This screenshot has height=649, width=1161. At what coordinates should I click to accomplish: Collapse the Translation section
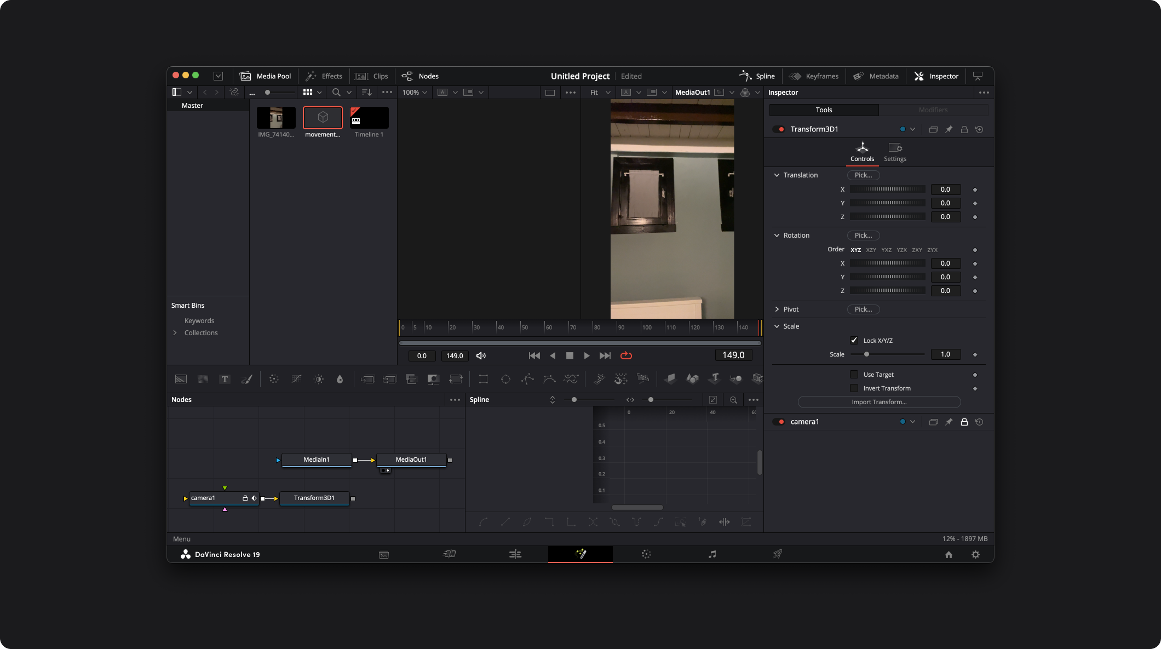pyautogui.click(x=777, y=175)
